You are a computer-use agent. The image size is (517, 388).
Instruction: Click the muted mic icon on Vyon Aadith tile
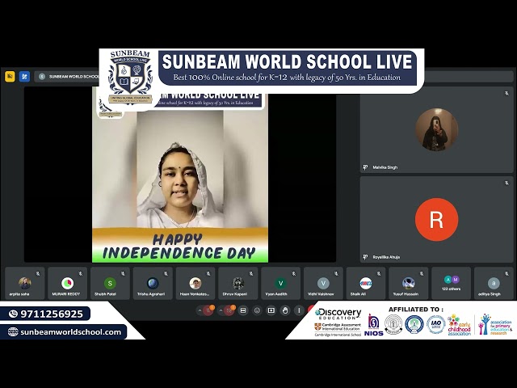[294, 273]
